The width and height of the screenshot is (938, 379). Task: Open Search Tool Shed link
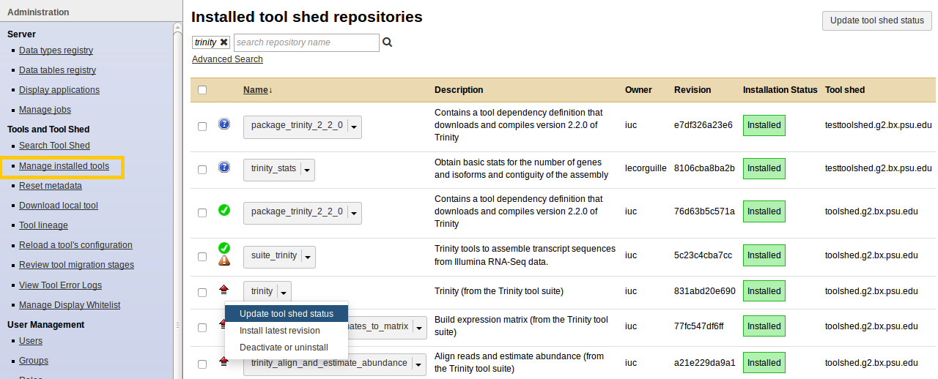(x=54, y=146)
